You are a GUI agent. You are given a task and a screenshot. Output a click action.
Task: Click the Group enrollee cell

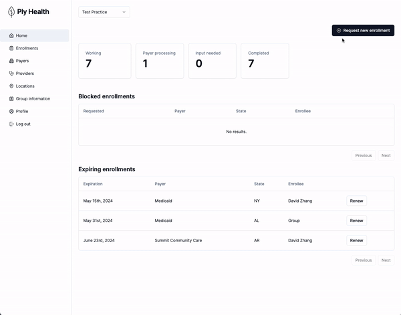294,221
